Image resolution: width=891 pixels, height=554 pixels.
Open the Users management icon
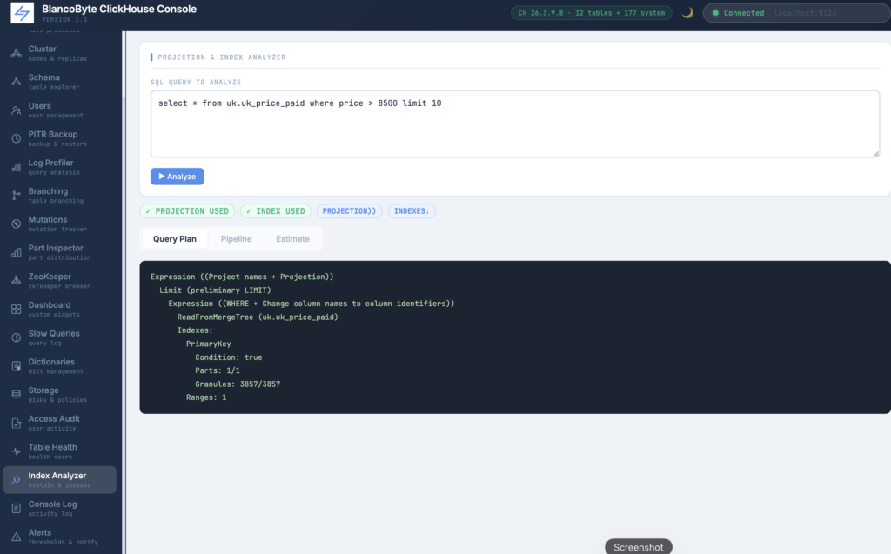[16, 110]
